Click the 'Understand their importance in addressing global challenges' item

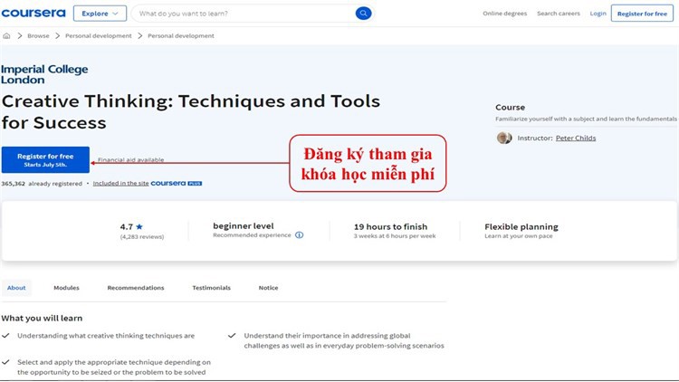[x=344, y=340]
